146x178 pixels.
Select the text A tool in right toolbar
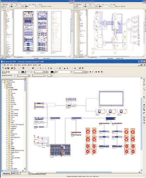click(144, 105)
